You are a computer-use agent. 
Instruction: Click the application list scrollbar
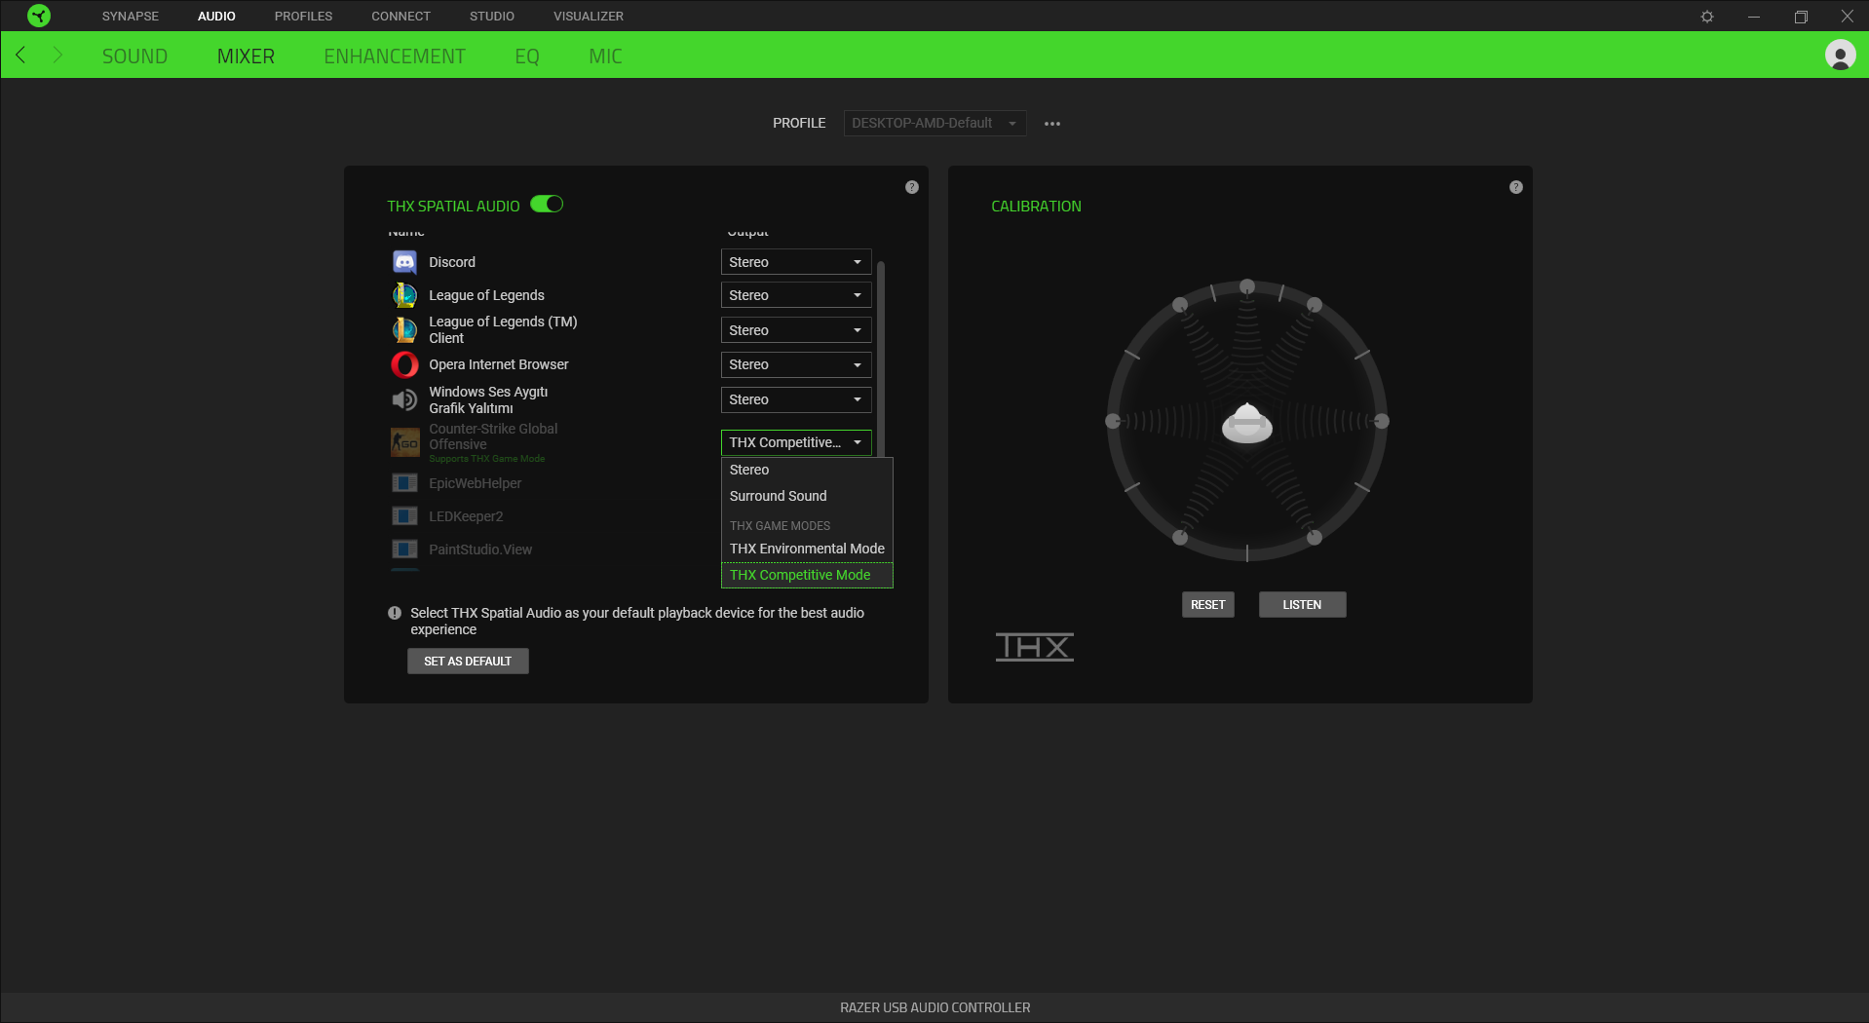[881, 359]
